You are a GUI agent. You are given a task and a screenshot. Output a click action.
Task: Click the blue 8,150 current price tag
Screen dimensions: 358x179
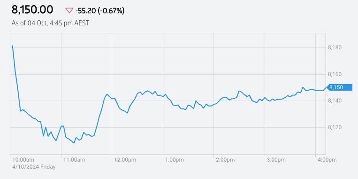tap(339, 87)
